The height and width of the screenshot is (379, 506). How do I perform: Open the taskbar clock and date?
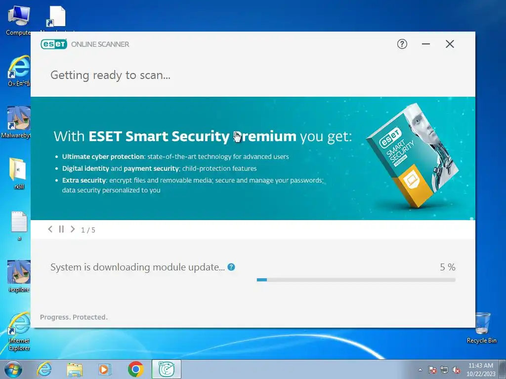pyautogui.click(x=481, y=370)
